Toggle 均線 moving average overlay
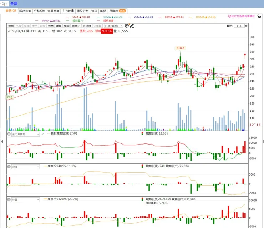 (11, 26)
